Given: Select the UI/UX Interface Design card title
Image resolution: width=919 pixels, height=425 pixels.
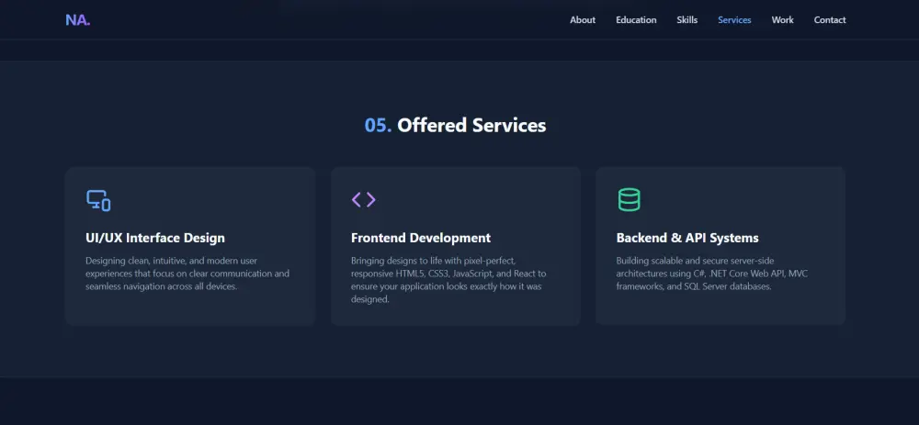Looking at the screenshot, I should (155, 238).
